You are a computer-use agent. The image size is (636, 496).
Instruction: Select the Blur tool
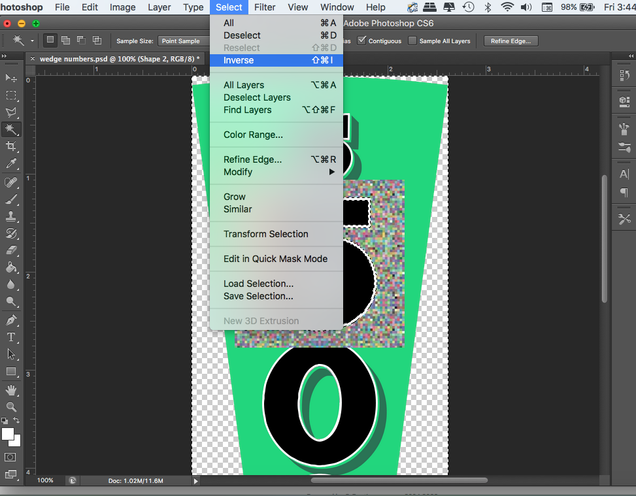point(11,284)
